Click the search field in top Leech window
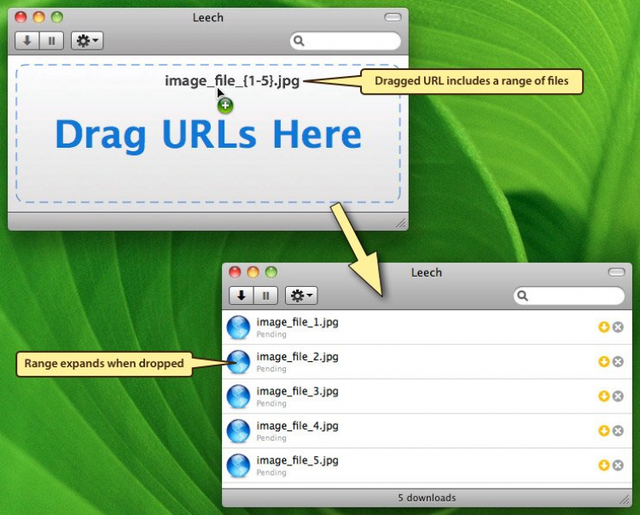 coord(346,41)
